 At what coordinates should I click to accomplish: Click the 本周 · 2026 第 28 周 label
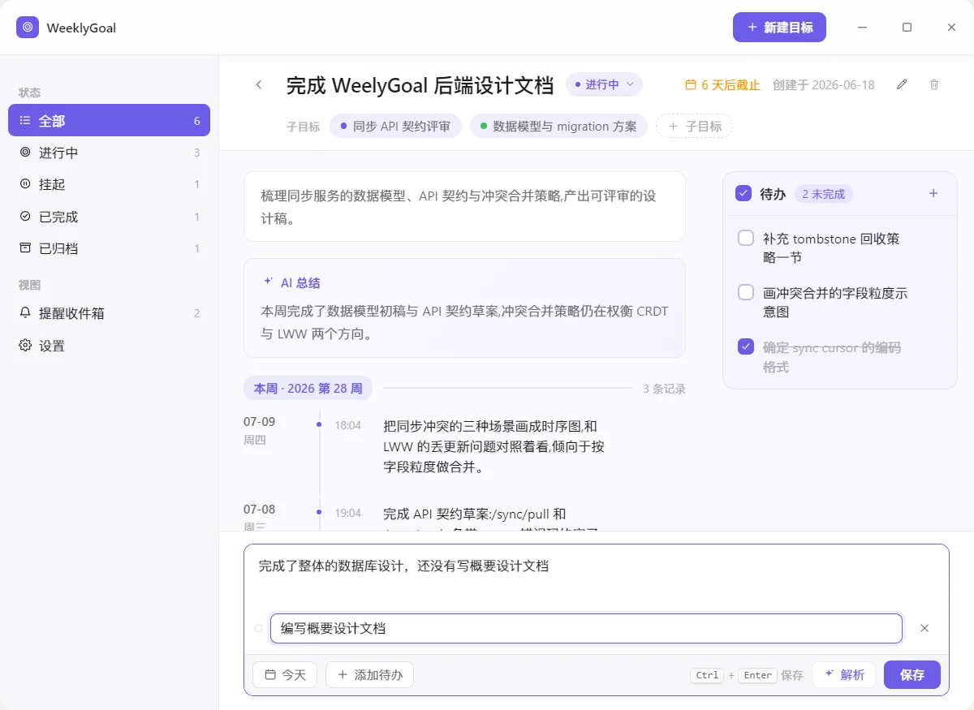(x=308, y=388)
